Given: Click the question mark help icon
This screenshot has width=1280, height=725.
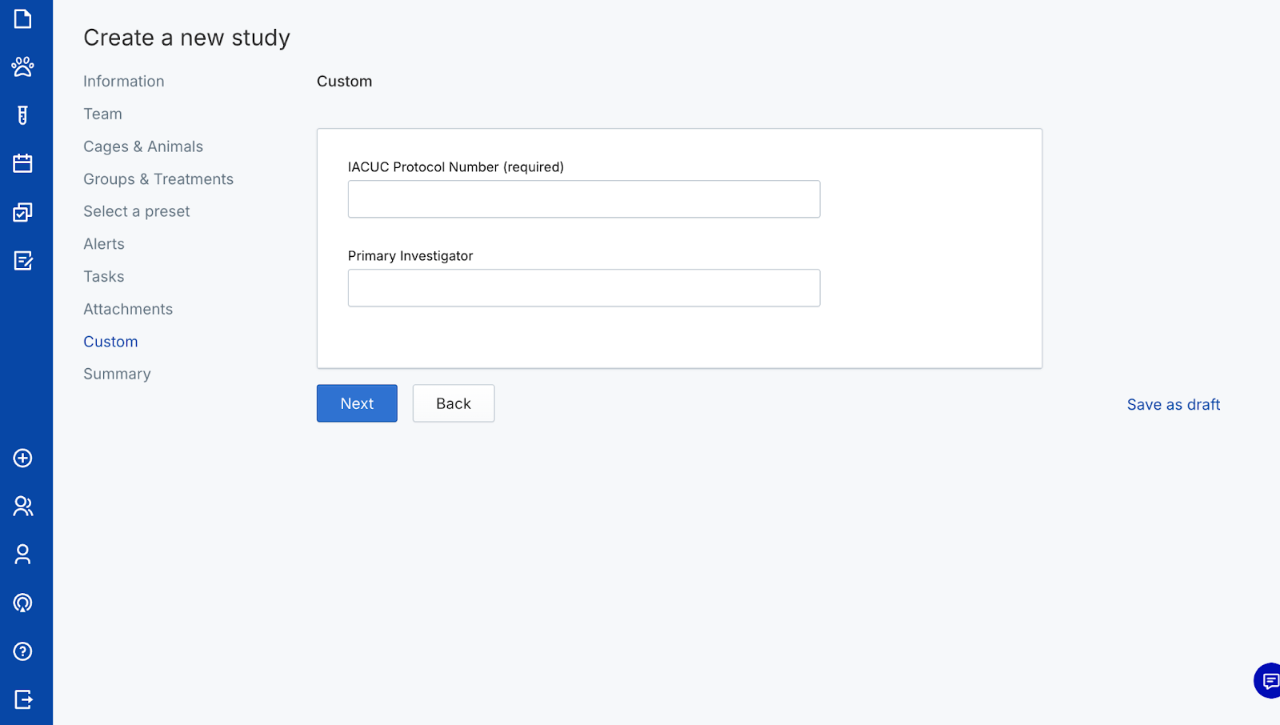Looking at the screenshot, I should [x=22, y=651].
